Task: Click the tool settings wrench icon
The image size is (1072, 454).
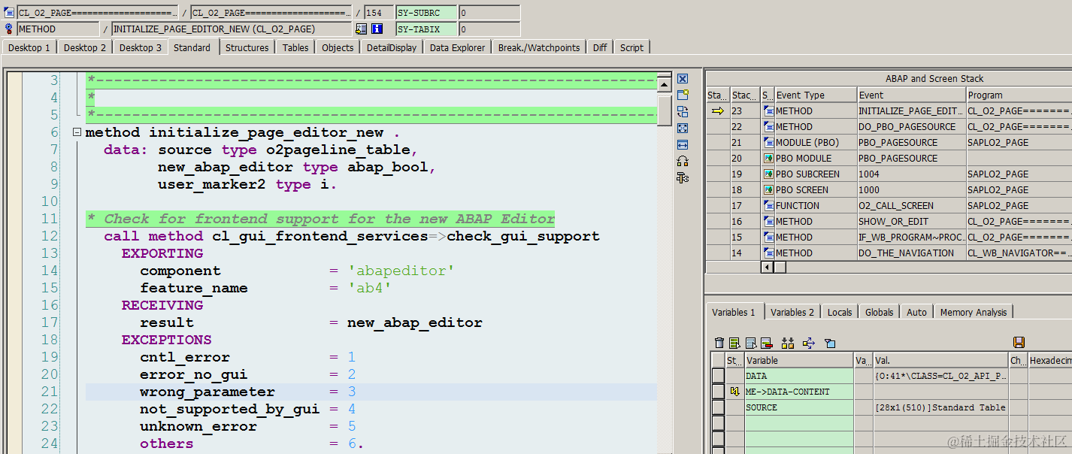Action: point(683,177)
